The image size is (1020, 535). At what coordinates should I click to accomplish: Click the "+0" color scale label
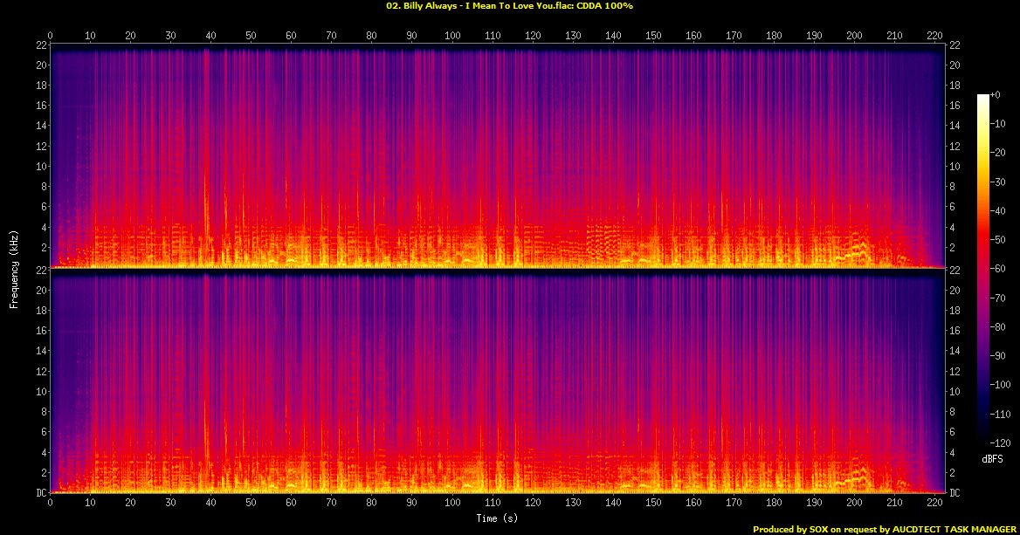(x=996, y=95)
